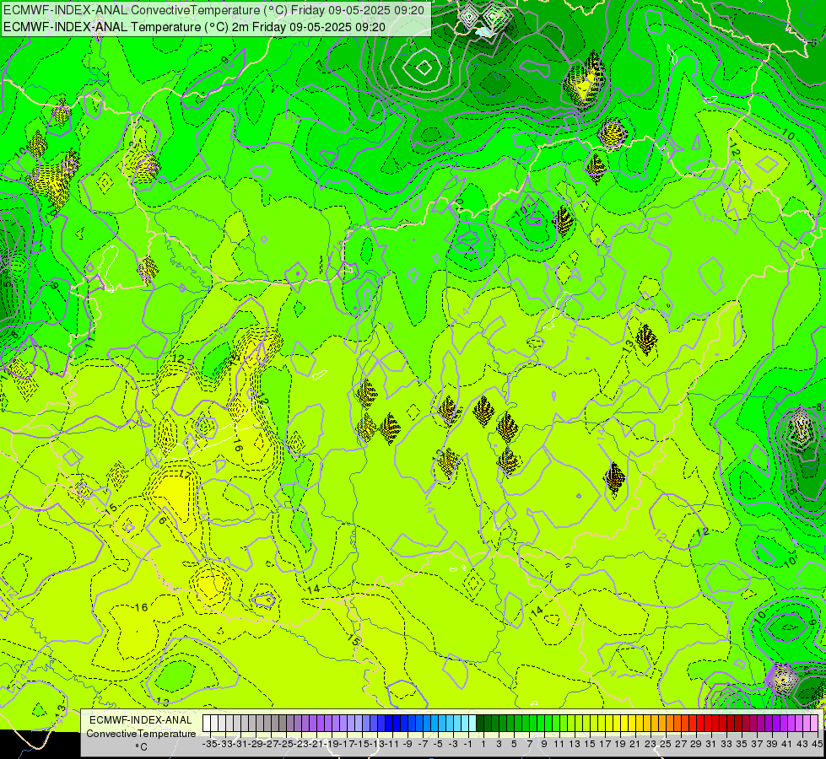Screen dimensions: 826x759
Task: Click legend value -19
Action: [332, 744]
